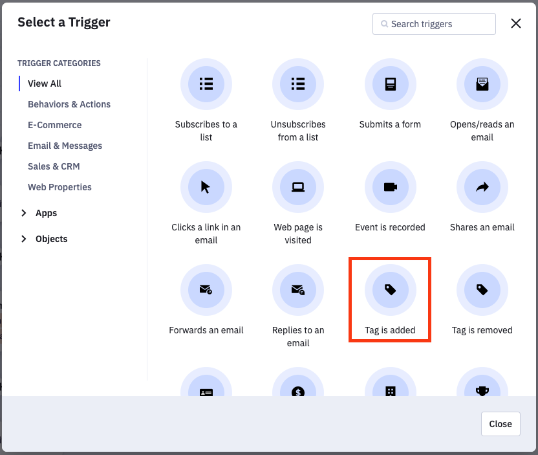
Task: Dismiss dialog with the X icon
Action: 516,23
